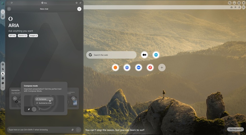Click the Aria title in panel header
This screenshot has width=246, height=135.
tap(44, 3)
